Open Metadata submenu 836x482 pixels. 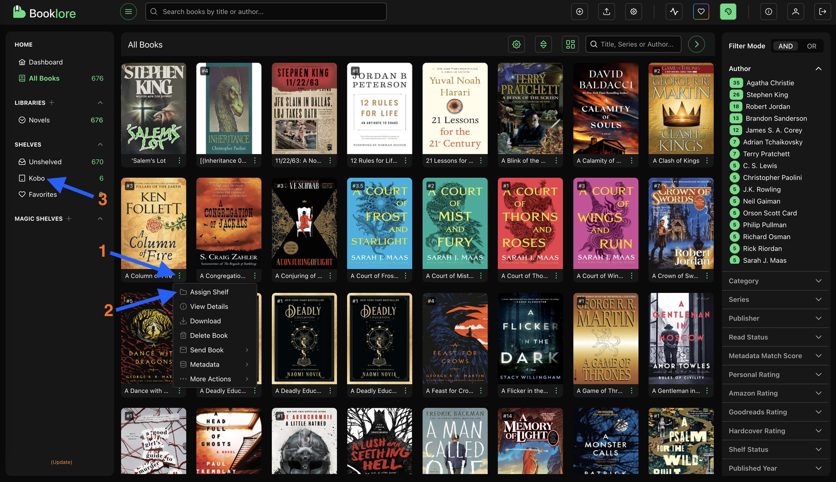tap(215, 364)
